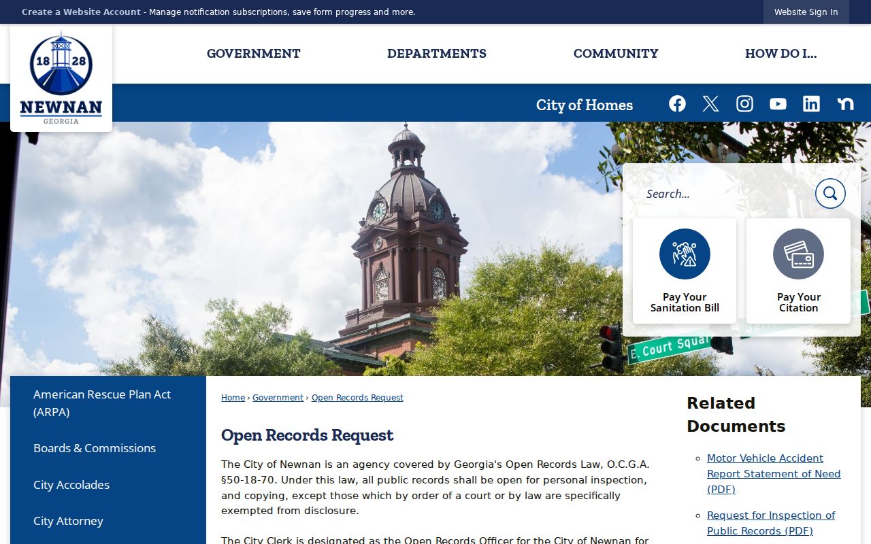Open City Attorney in the sidebar

[108, 521]
